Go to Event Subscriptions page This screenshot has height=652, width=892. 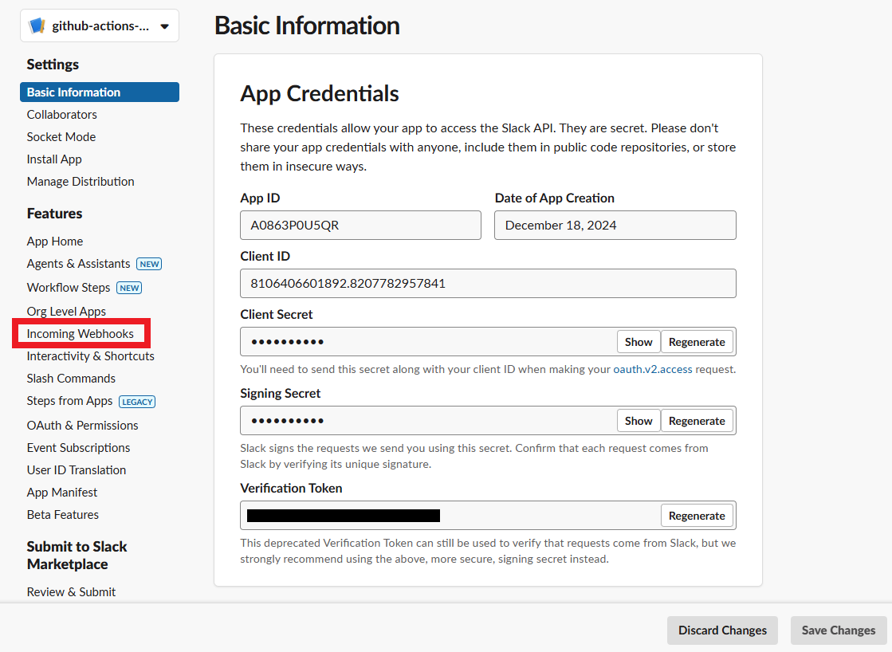click(78, 448)
